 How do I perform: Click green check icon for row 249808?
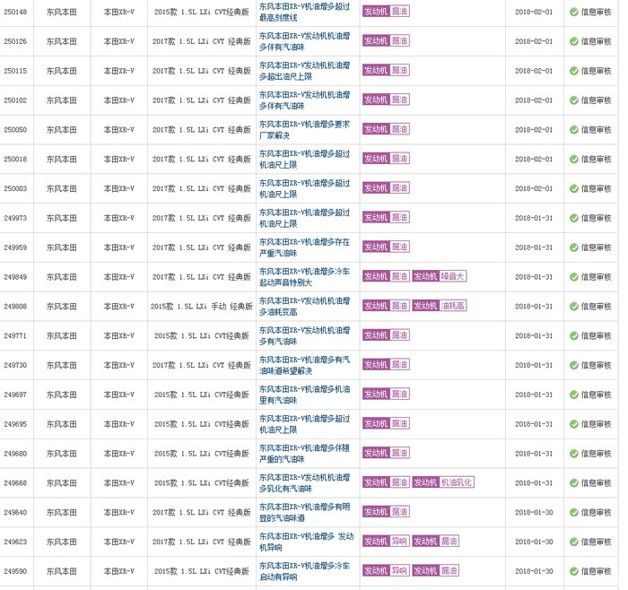click(574, 306)
